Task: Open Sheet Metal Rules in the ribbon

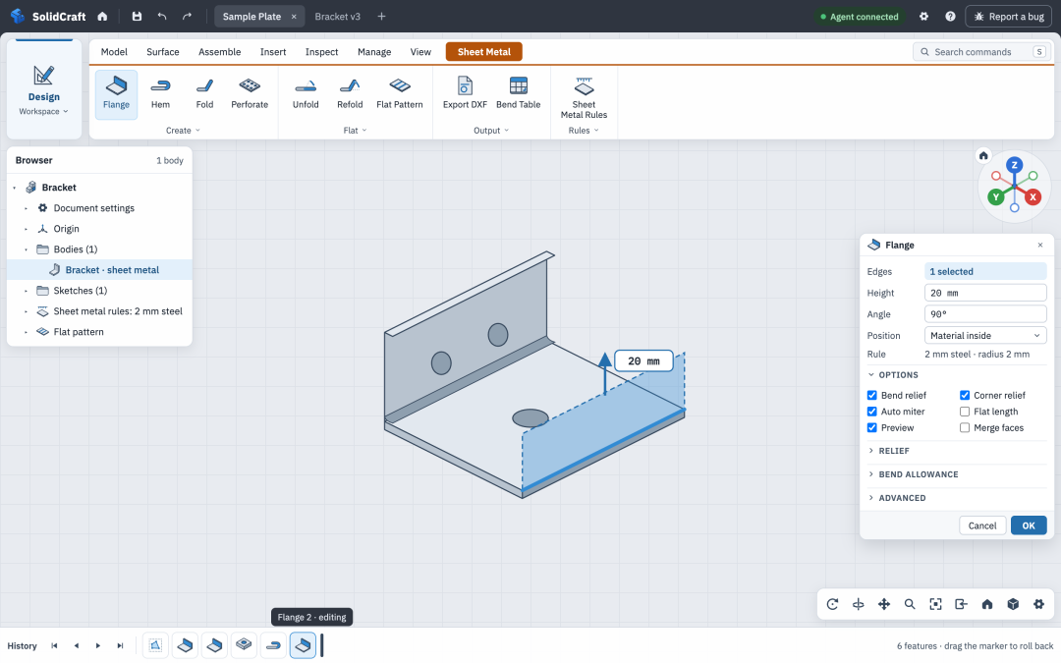Action: click(584, 96)
